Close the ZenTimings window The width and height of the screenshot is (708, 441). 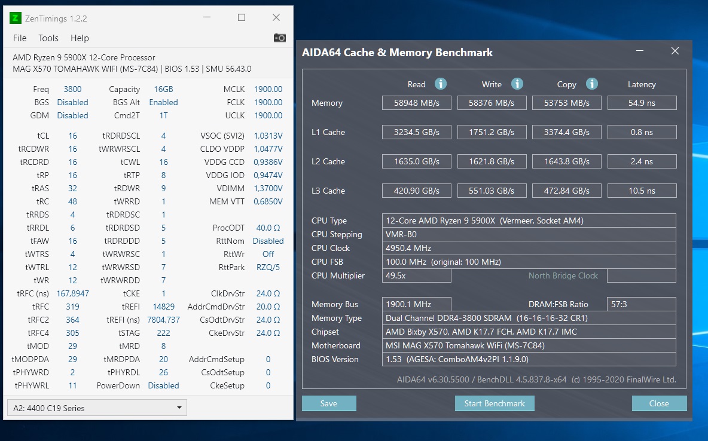[x=276, y=17]
